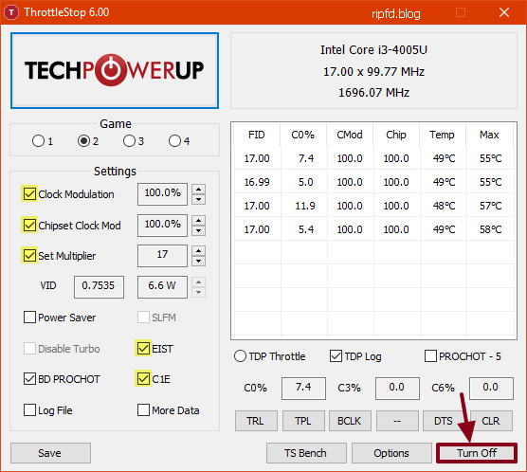Click the FID column header
Image resolution: width=527 pixels, height=472 pixels.
tap(257, 135)
